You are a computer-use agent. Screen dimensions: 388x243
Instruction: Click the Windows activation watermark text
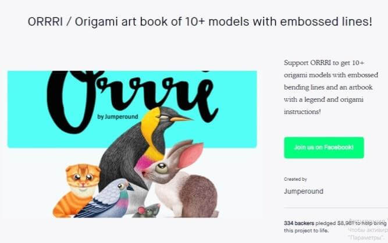coord(368,230)
